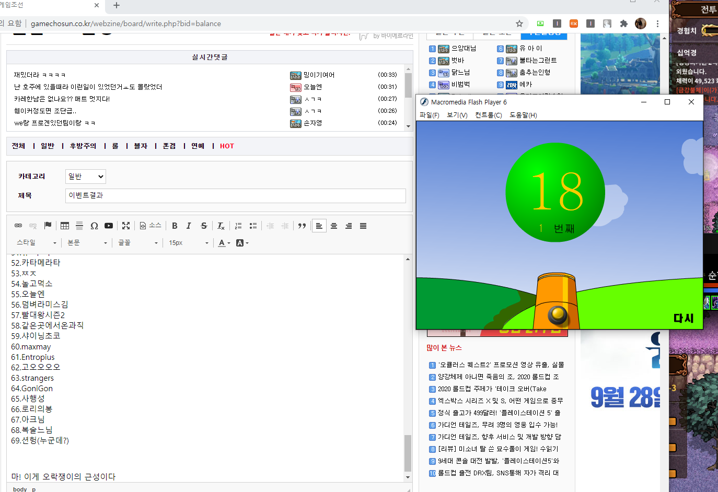The width and height of the screenshot is (718, 492).
Task: Open the text color picker
Action: pos(224,243)
